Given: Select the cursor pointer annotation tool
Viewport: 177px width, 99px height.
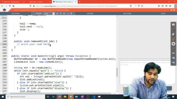Looking at the screenshot, I should click(173, 44).
